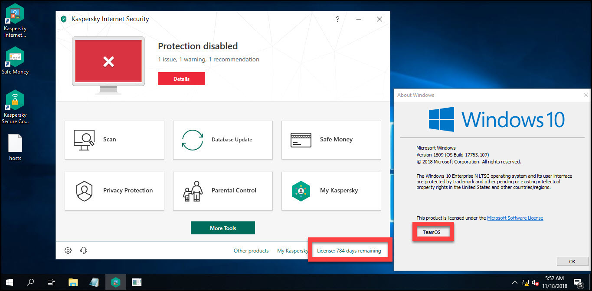This screenshot has width=592, height=291.
Task: Open File Explorer from taskbar
Action: pos(73,282)
